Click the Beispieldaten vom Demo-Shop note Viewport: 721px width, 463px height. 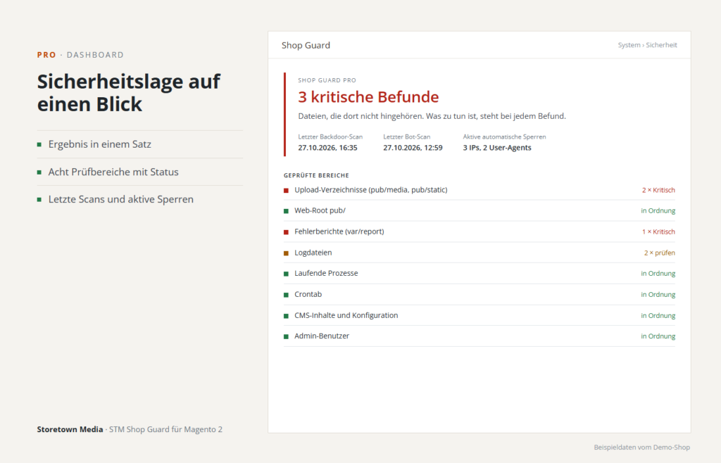pyautogui.click(x=642, y=448)
